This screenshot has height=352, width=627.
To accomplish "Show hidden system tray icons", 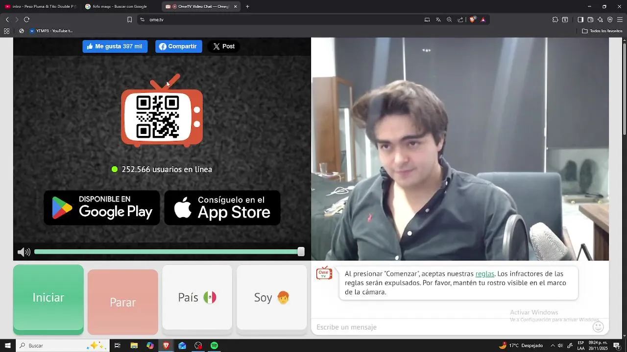I will [553, 346].
